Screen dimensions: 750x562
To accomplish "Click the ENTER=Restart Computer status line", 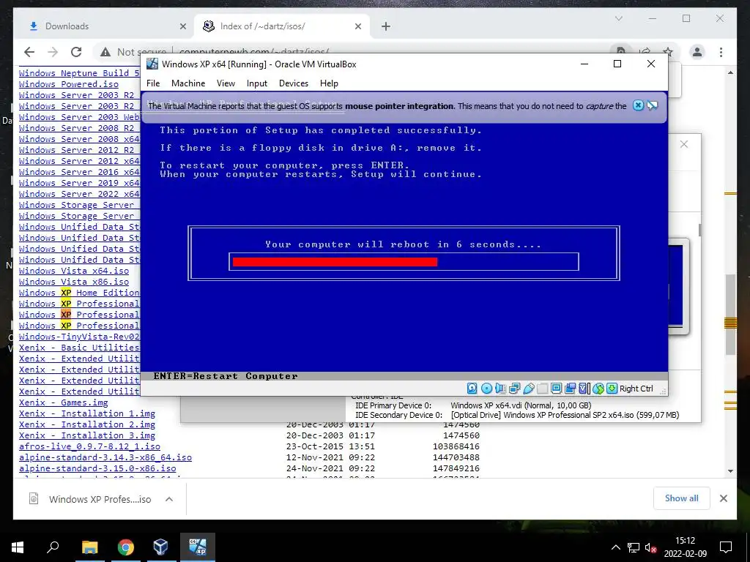I will pos(226,376).
